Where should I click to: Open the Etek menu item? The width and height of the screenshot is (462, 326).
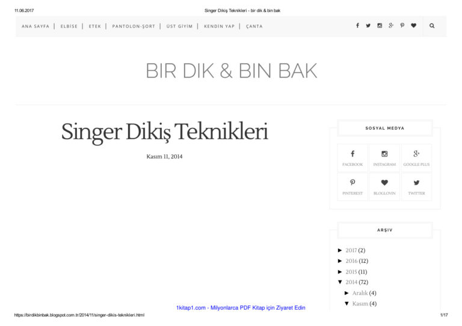(x=95, y=26)
